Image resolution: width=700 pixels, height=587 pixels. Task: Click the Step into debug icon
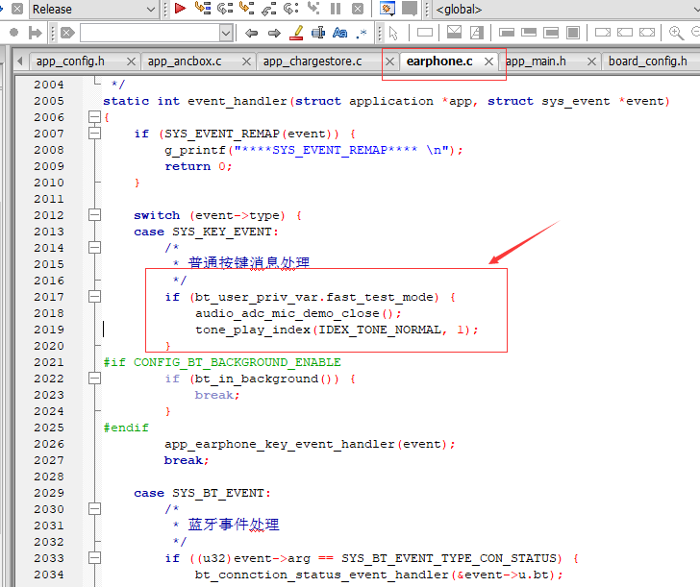point(246,8)
